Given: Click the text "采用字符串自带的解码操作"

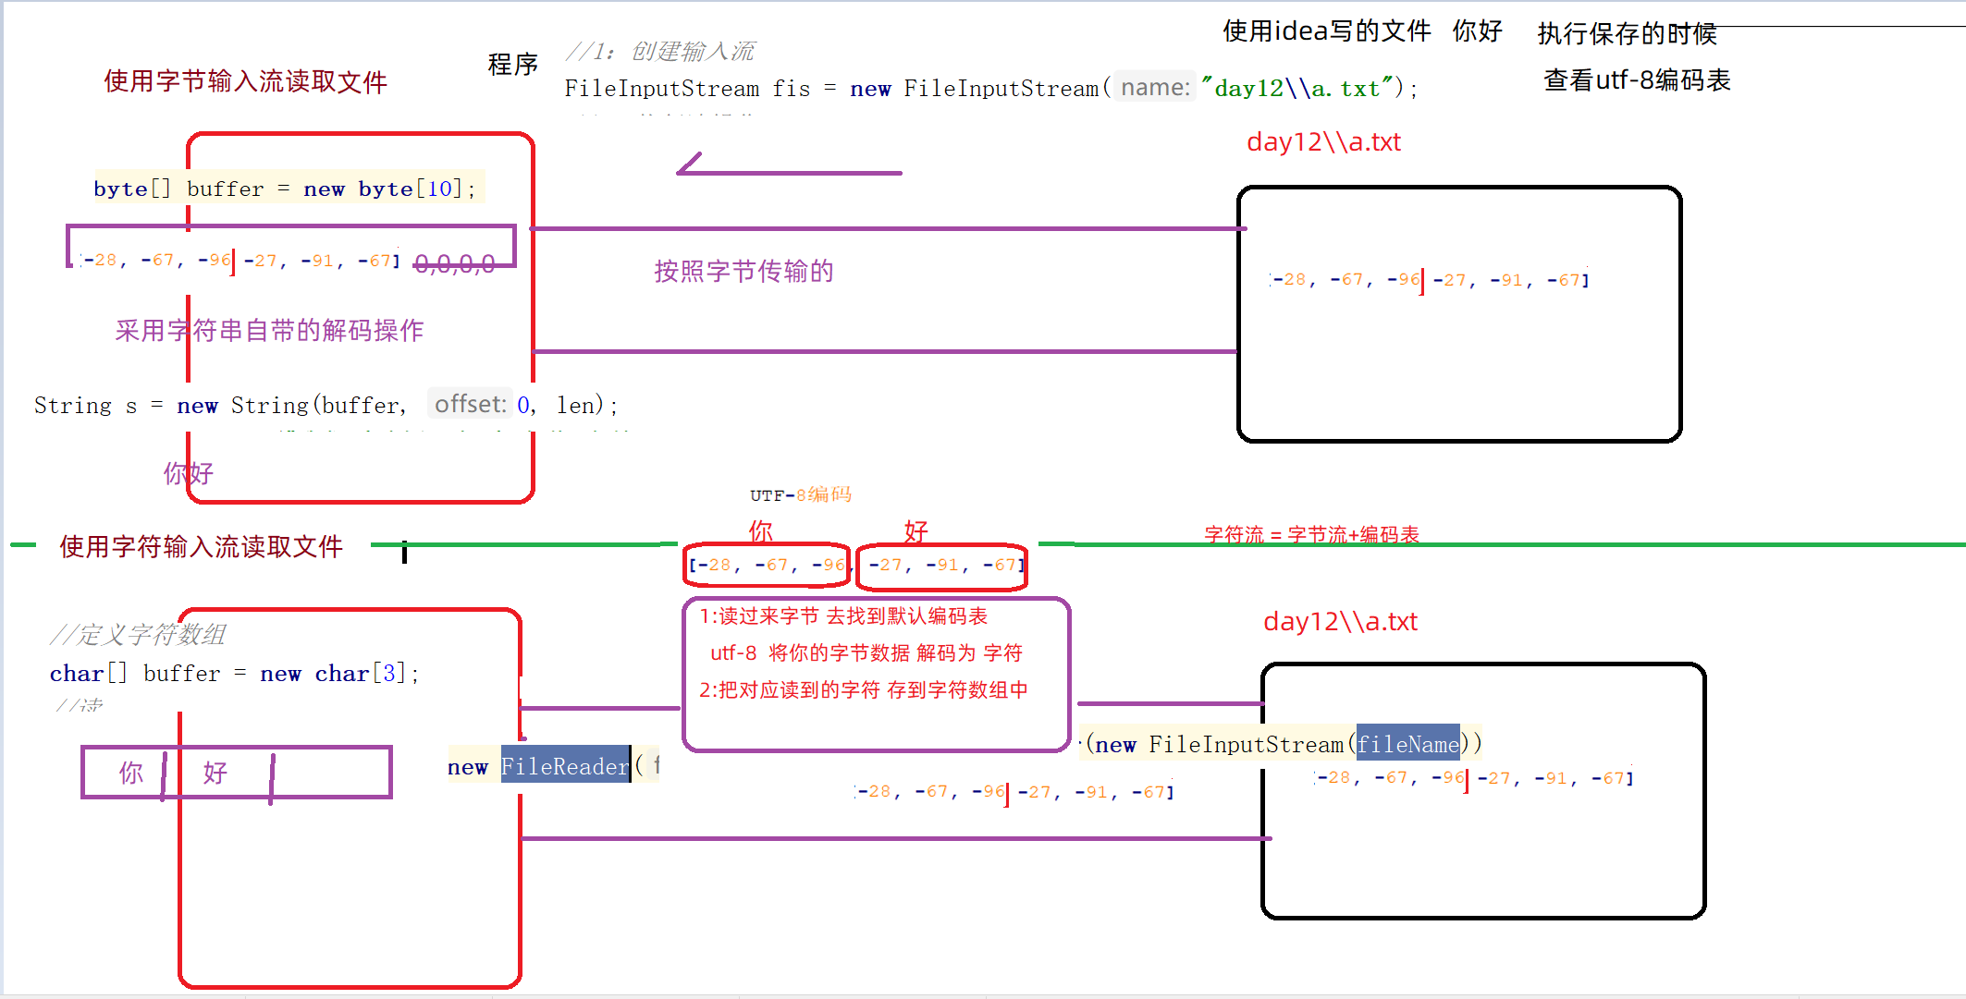Looking at the screenshot, I should (269, 330).
